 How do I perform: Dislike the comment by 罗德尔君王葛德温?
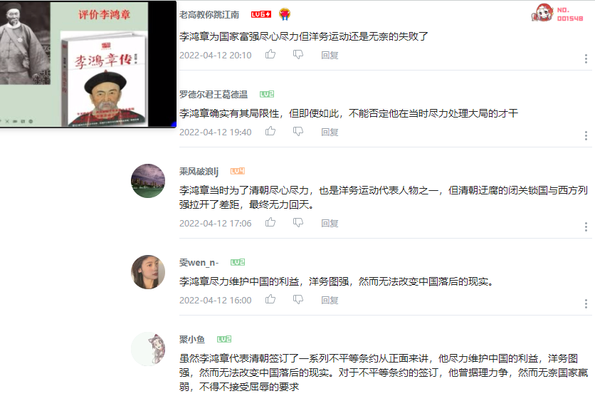click(x=298, y=132)
